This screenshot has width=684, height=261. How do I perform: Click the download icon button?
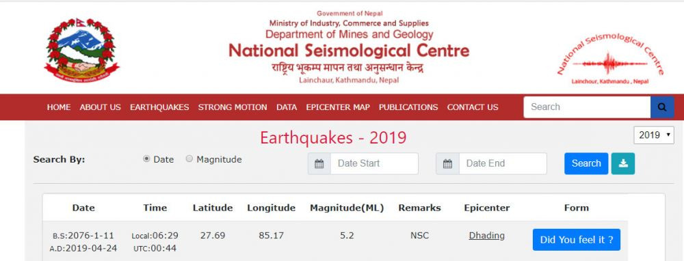point(623,163)
